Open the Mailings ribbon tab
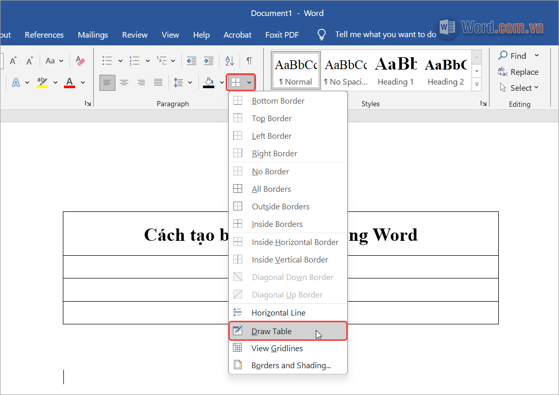This screenshot has height=395, width=559. [x=93, y=35]
